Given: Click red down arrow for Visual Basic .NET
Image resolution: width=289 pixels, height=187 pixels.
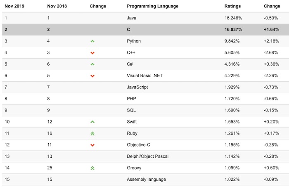Looking at the screenshot, I should (92, 76).
